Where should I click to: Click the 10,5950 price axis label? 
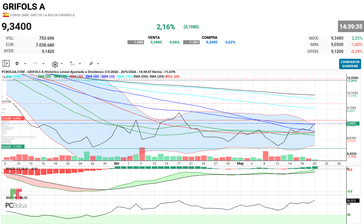click(x=353, y=78)
